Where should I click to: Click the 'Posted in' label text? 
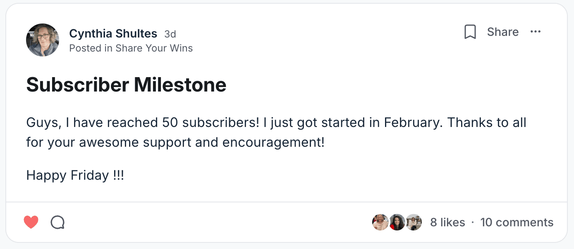pos(91,48)
